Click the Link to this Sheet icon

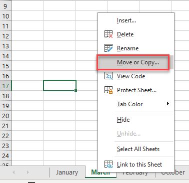[108, 165]
